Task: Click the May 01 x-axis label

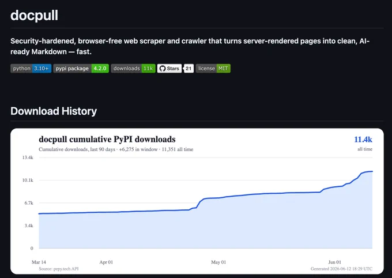Action: pyautogui.click(x=218, y=262)
